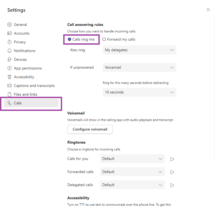
Task: Play the Delegated calls ringtone preview
Action: click(172, 185)
